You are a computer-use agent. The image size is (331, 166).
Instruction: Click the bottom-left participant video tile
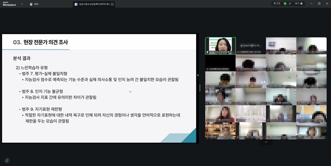220,131
